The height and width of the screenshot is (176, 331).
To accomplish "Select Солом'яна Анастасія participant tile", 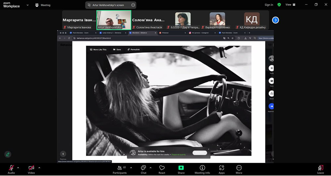I will click(148, 20).
